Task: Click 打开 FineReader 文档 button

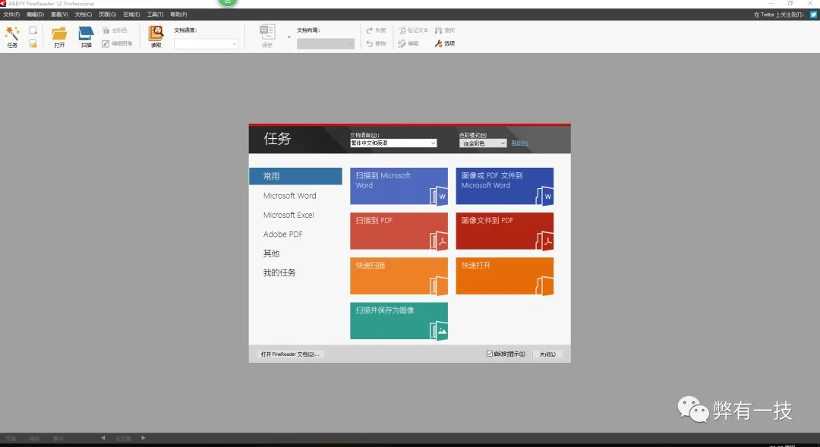Action: (290, 354)
